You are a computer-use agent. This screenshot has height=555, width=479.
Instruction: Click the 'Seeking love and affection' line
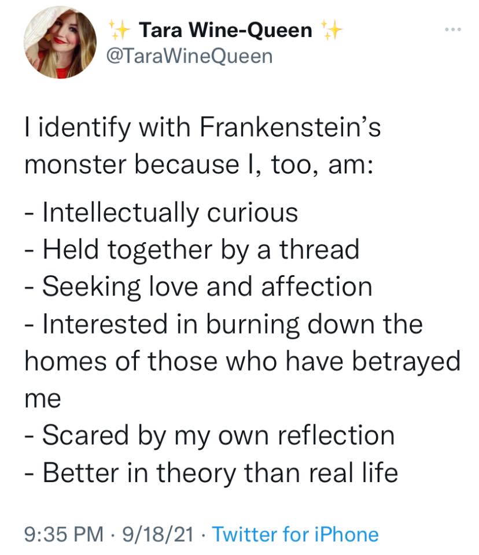pyautogui.click(x=198, y=287)
